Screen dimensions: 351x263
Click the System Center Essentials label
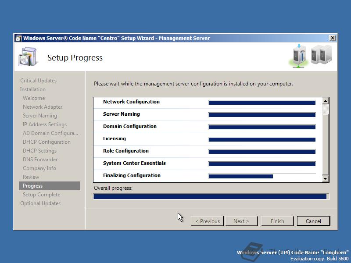134,163
